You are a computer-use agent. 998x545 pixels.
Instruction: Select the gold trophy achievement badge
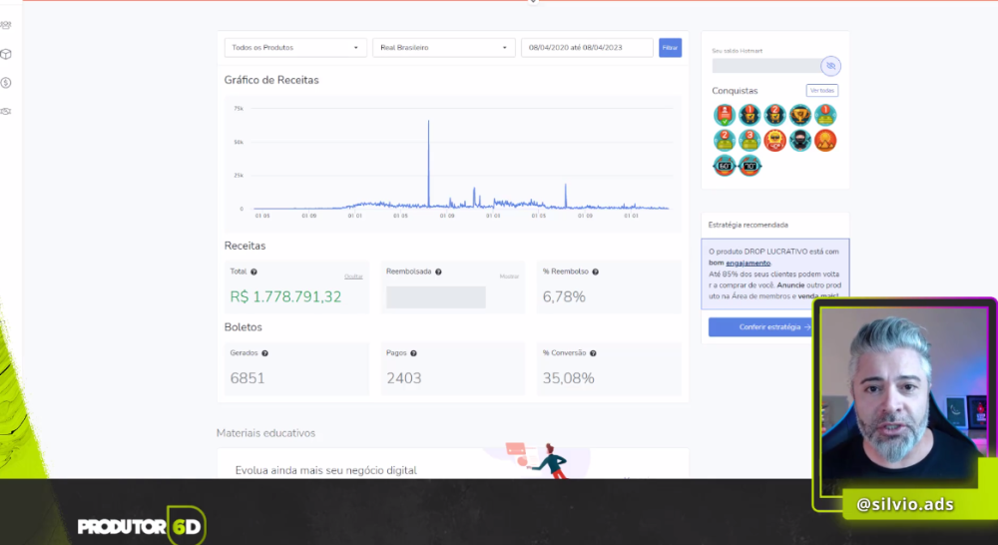click(x=800, y=115)
